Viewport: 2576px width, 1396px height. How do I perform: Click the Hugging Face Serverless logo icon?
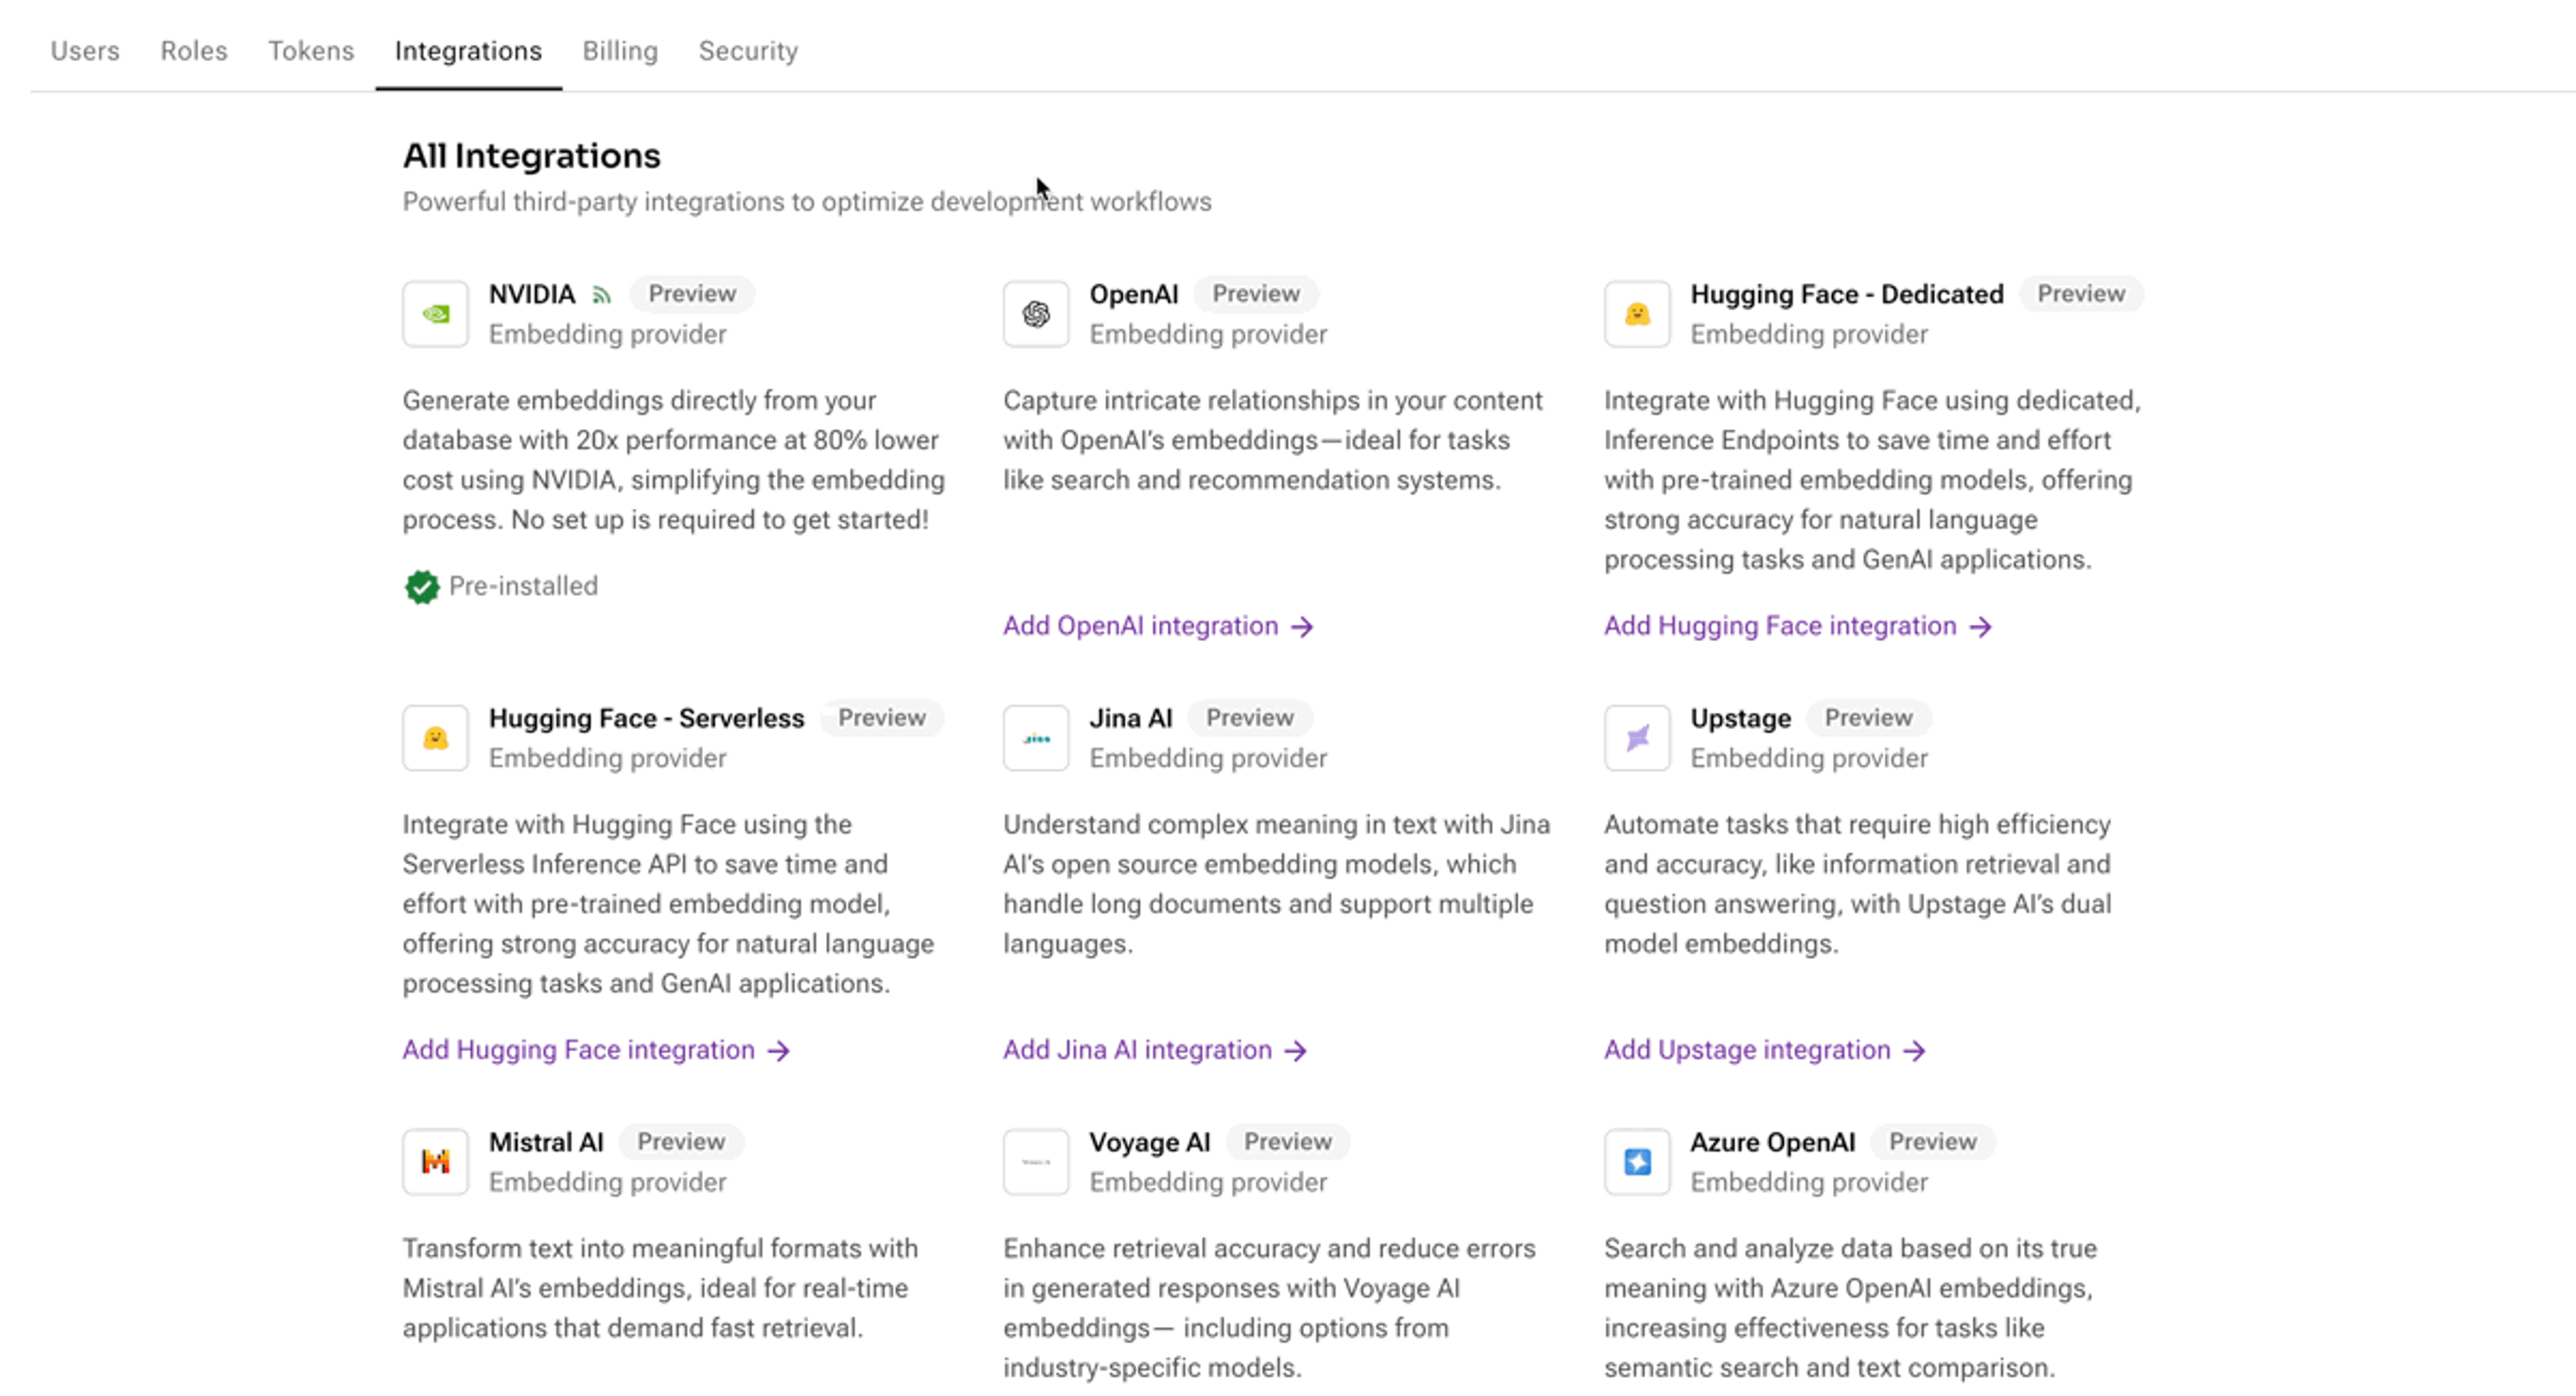click(x=435, y=738)
